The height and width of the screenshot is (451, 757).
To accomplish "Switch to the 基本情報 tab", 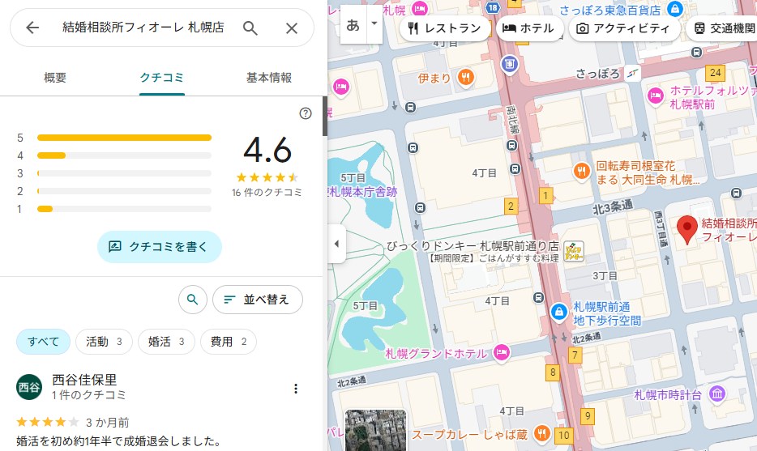I will [x=268, y=78].
